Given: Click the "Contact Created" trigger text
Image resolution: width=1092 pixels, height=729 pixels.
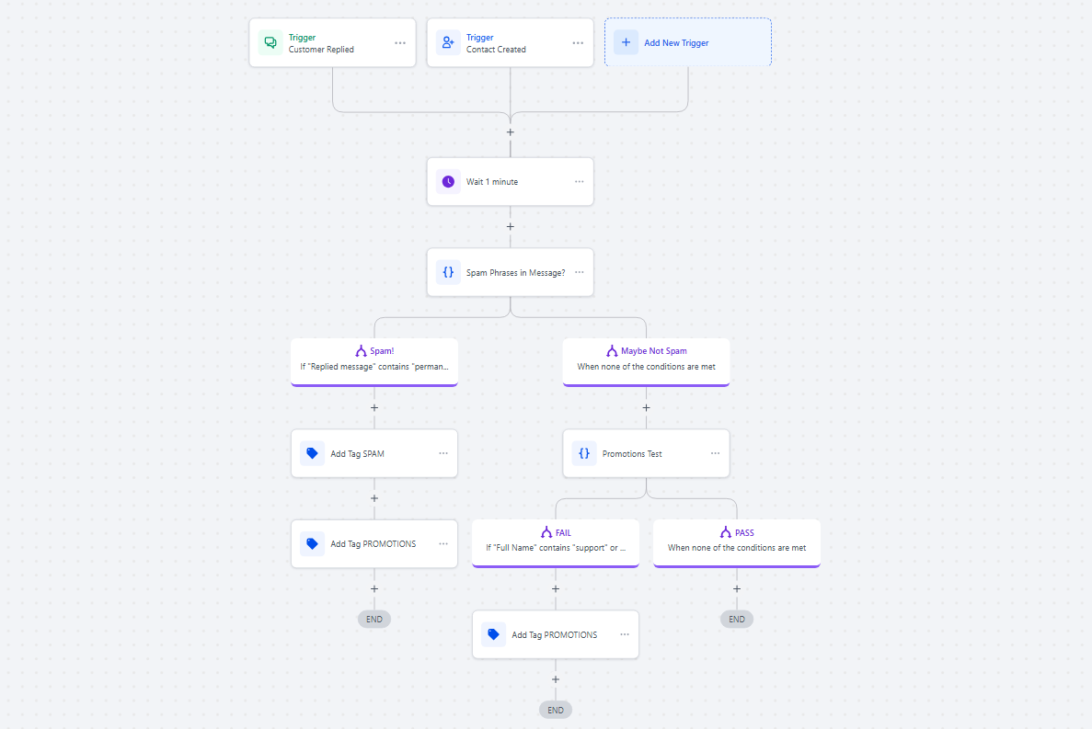Looking at the screenshot, I should 496,50.
